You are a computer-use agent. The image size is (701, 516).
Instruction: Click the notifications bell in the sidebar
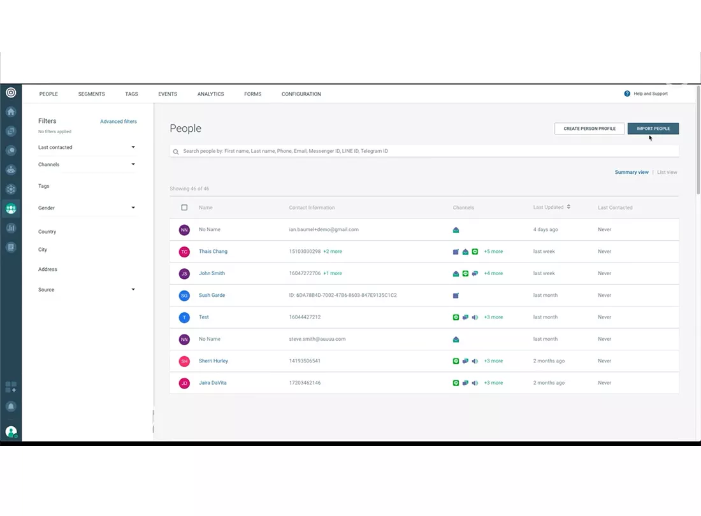pyautogui.click(x=11, y=406)
